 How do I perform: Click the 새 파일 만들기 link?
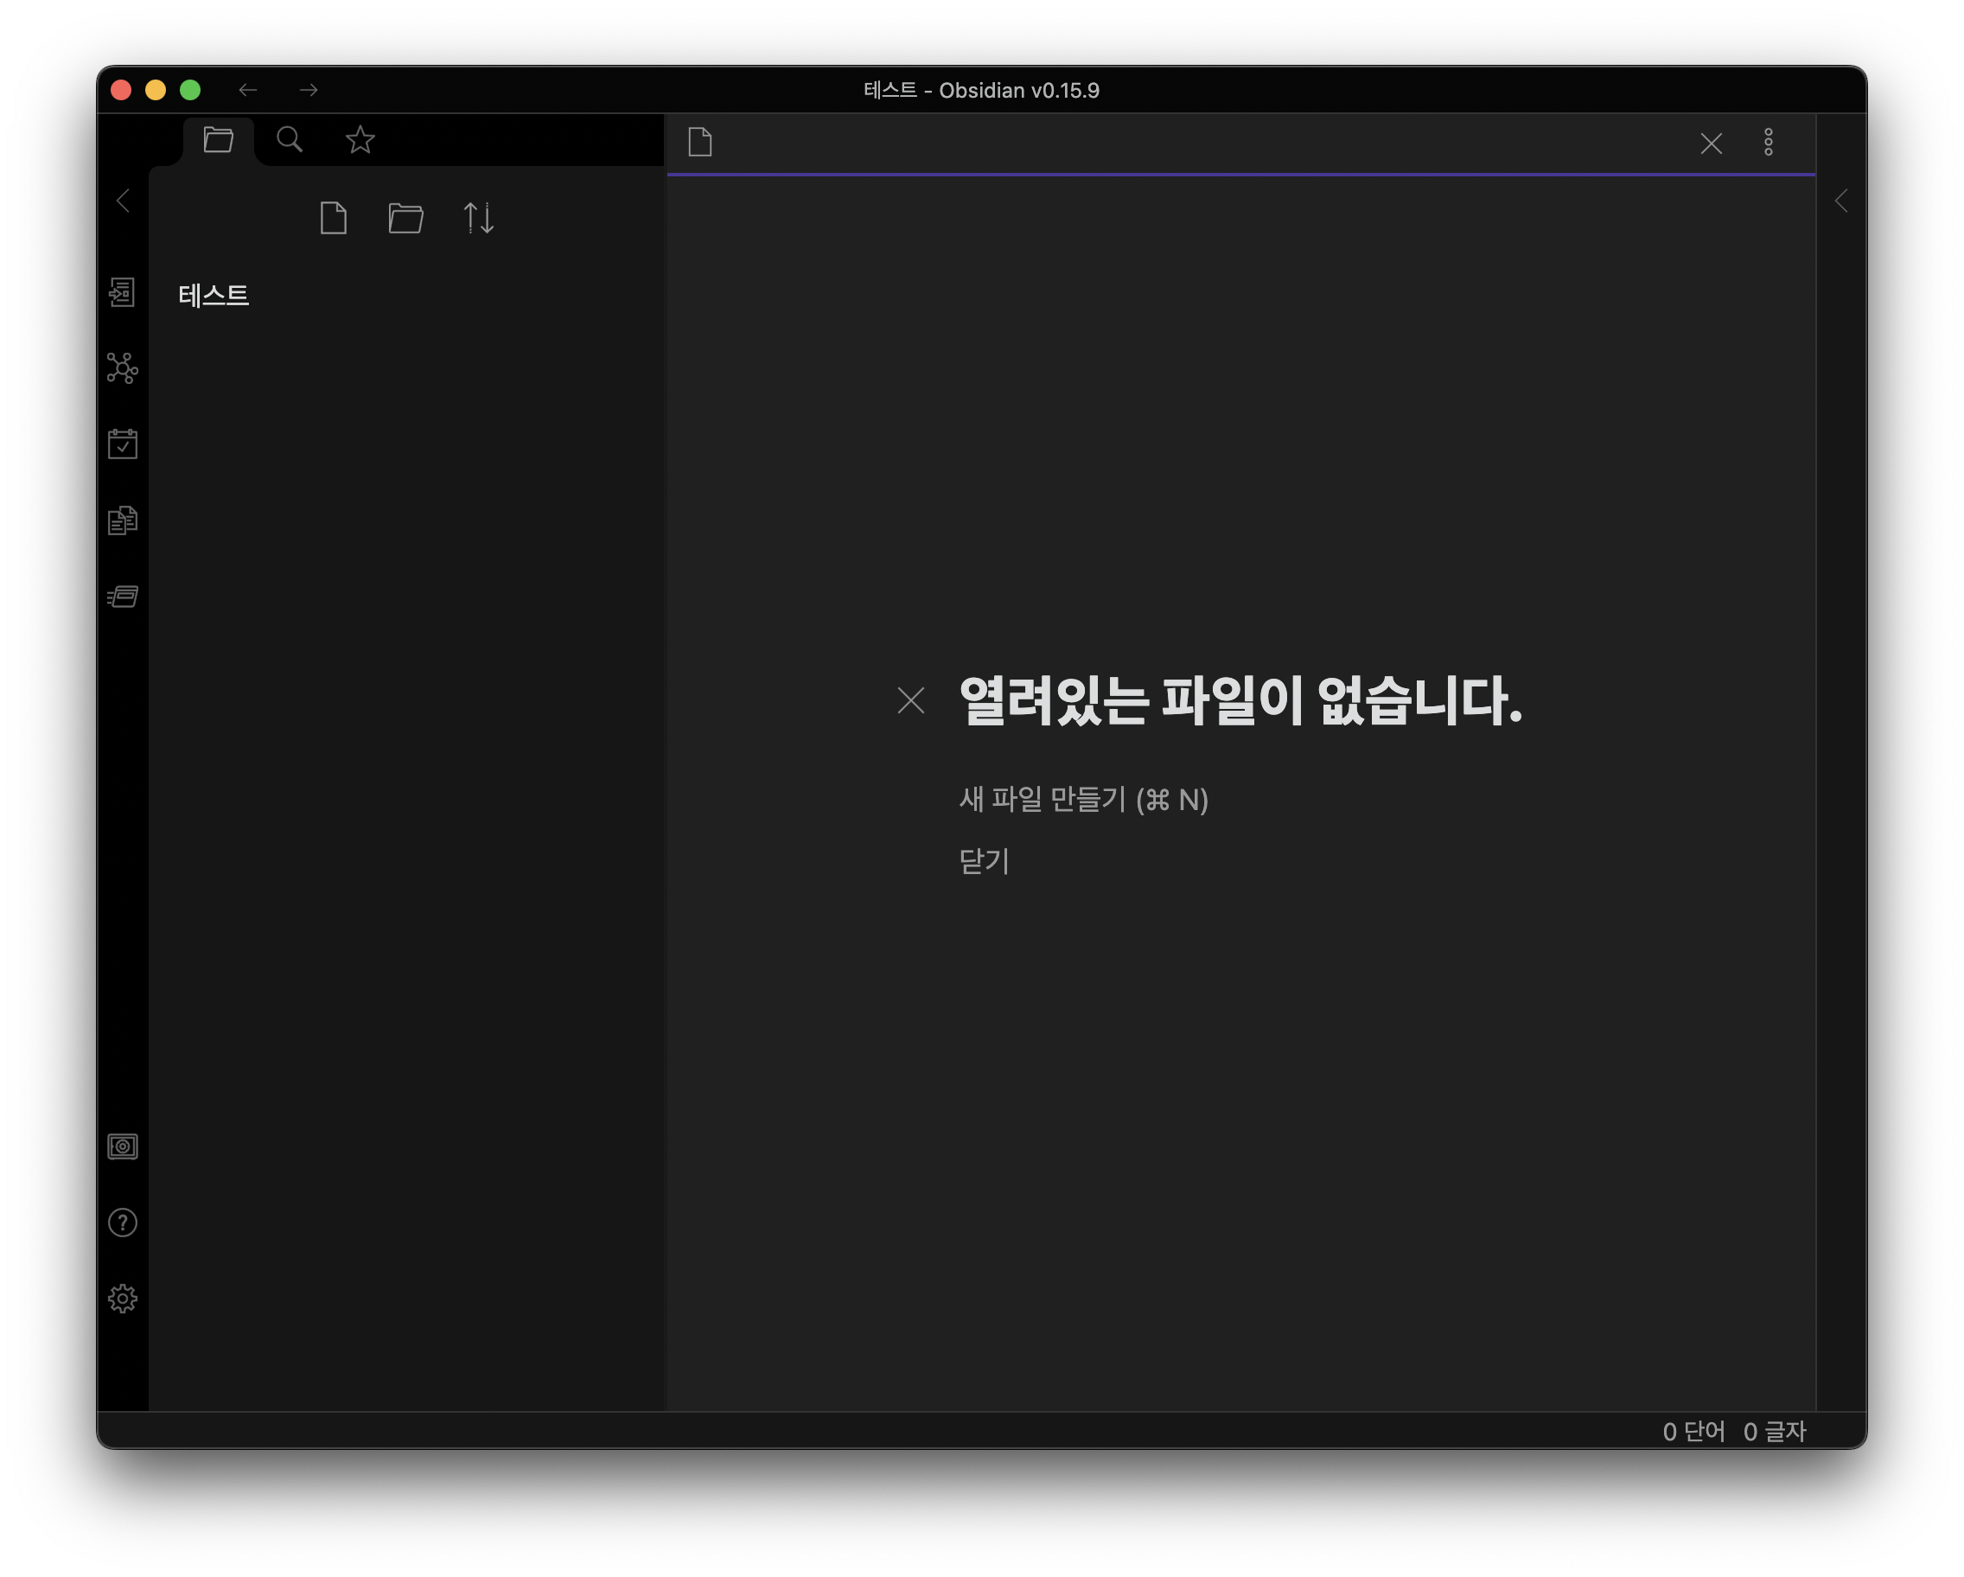tap(1082, 799)
